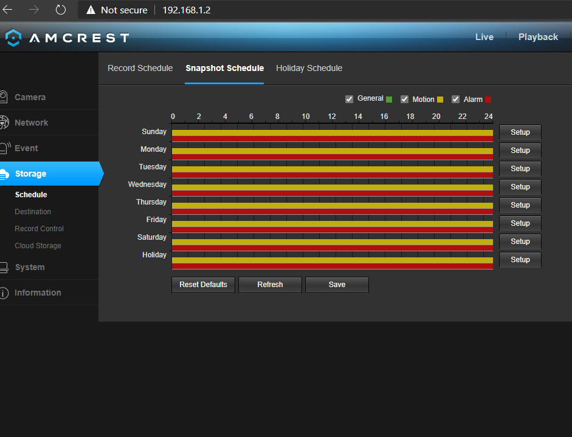Open the Holiday Schedule tab
The image size is (572, 437).
point(309,68)
